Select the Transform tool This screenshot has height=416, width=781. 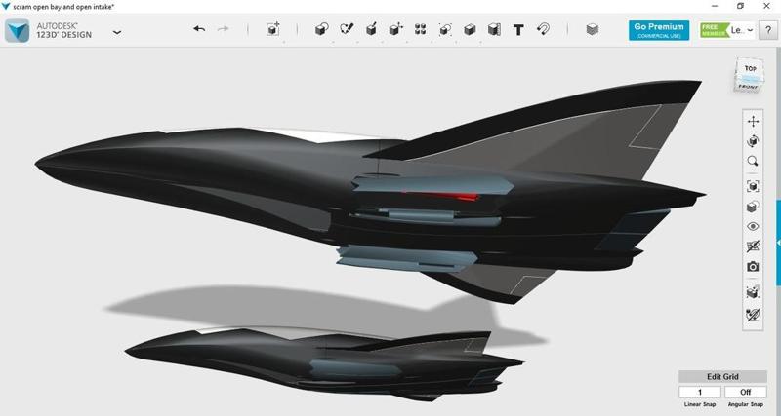click(273, 29)
